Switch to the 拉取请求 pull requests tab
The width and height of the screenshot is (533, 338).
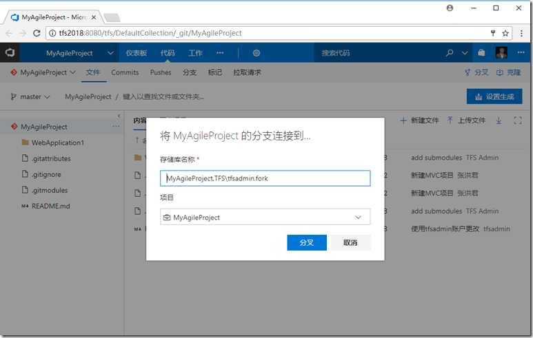pyautogui.click(x=247, y=72)
